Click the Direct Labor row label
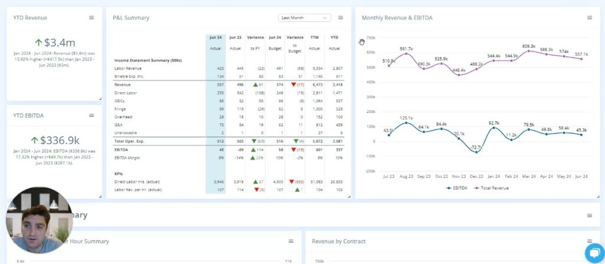Screen dimensions: 605x264 coord(125,93)
